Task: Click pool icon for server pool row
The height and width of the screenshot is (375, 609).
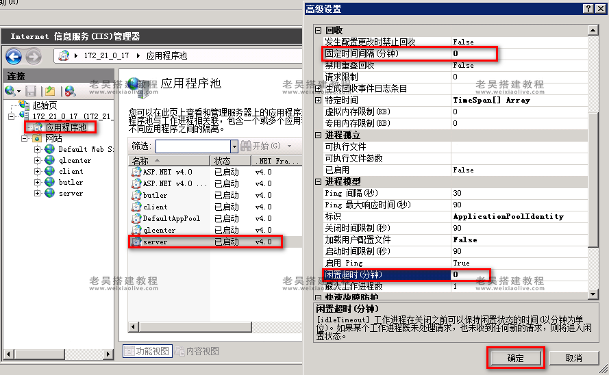Action: (136, 242)
